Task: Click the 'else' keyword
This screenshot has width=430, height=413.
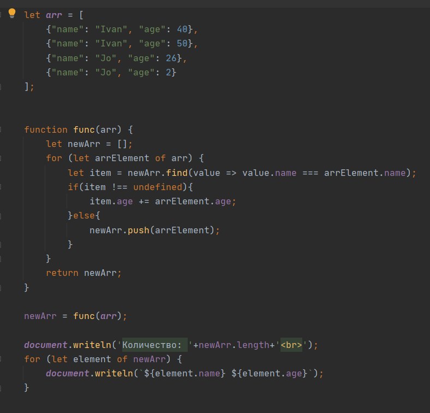Action: coord(84,216)
